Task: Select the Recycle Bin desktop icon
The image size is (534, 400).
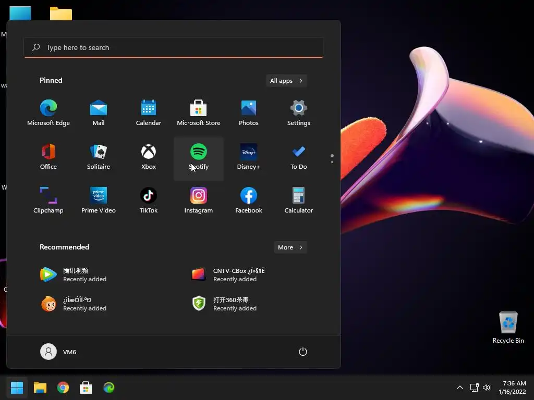Action: pyautogui.click(x=508, y=328)
